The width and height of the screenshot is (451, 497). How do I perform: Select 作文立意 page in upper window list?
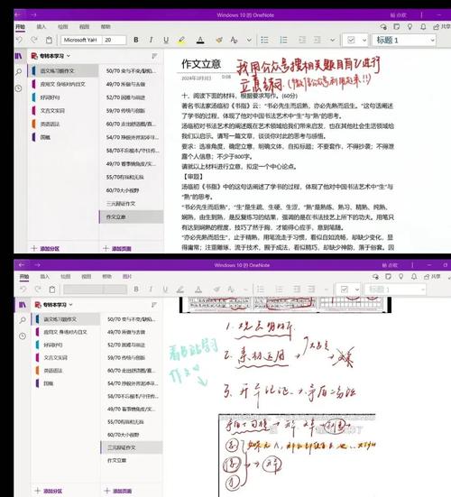132,216
